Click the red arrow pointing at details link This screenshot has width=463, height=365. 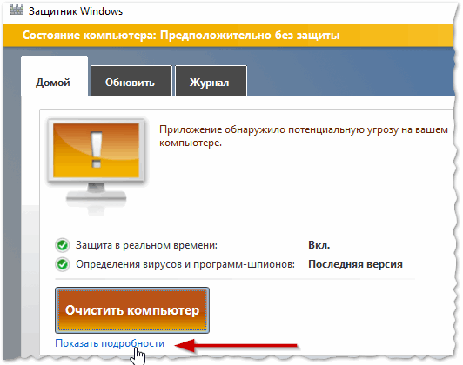point(236,345)
